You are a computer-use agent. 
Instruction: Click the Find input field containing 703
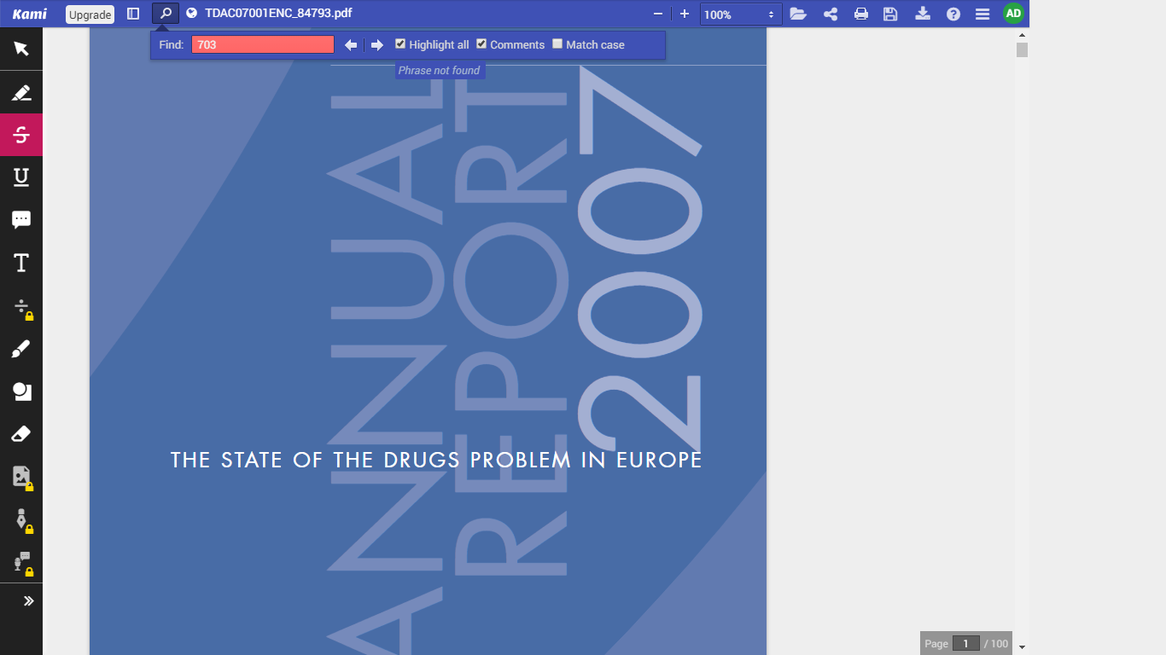(263, 45)
